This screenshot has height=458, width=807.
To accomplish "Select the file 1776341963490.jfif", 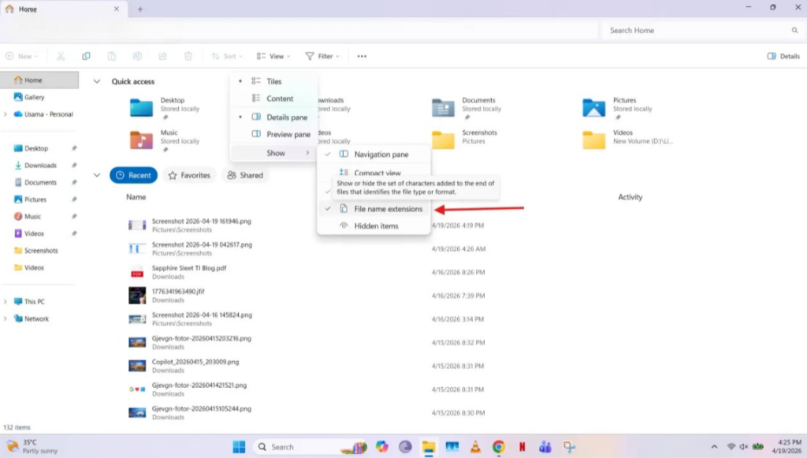I will [x=178, y=291].
